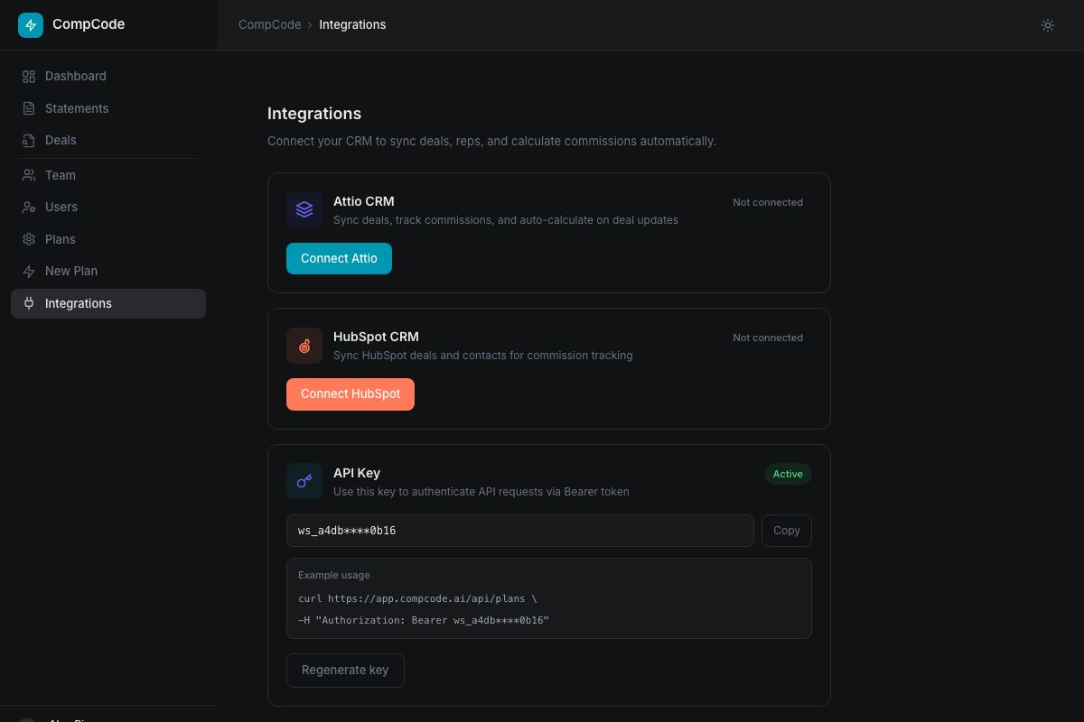Click Attio CRM's Not connected status

pos(768,202)
